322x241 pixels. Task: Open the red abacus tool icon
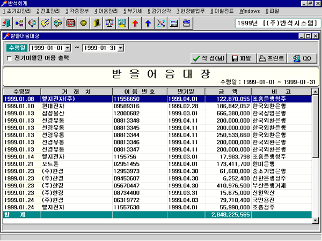click(x=70, y=24)
